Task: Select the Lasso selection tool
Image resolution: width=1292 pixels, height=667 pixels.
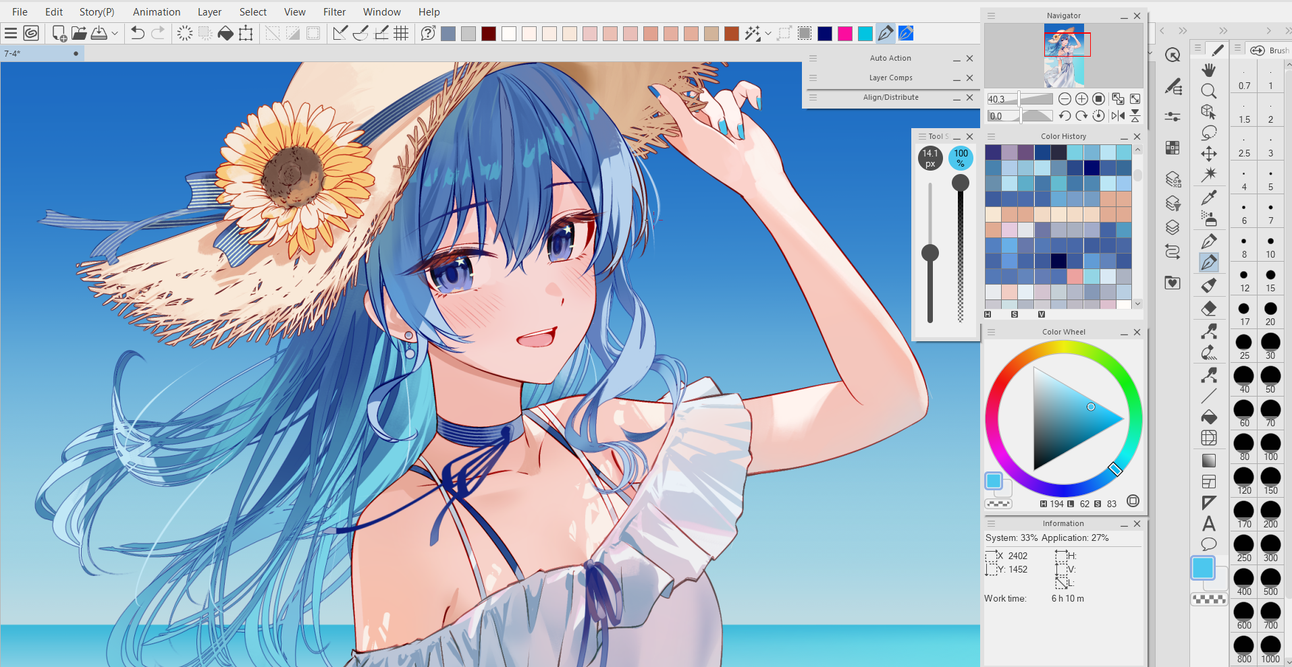Action: coord(1208,133)
